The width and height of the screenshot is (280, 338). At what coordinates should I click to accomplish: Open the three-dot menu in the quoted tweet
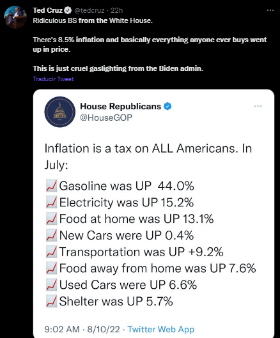point(258,106)
